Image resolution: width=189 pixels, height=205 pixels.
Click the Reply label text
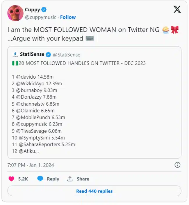tap(53, 179)
